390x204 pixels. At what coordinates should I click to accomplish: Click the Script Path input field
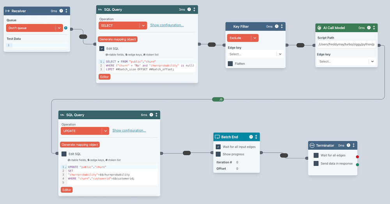click(346, 44)
